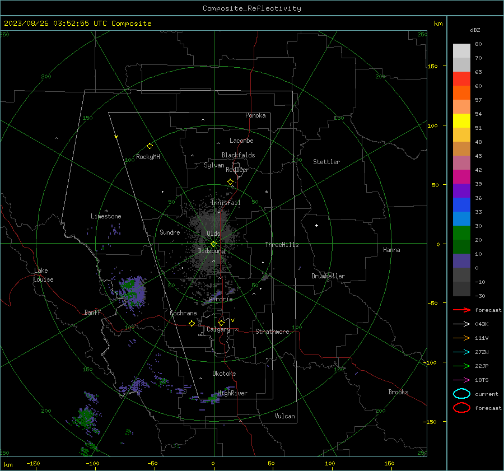Select the magenta 18TS arrow legend entry
The width and height of the screenshot is (504, 471).
[461, 380]
